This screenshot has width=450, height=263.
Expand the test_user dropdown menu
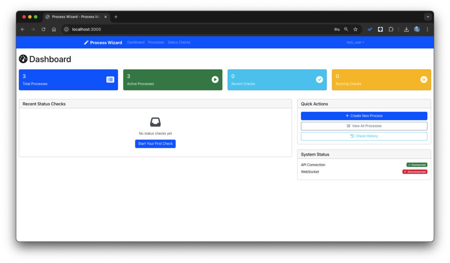(355, 43)
